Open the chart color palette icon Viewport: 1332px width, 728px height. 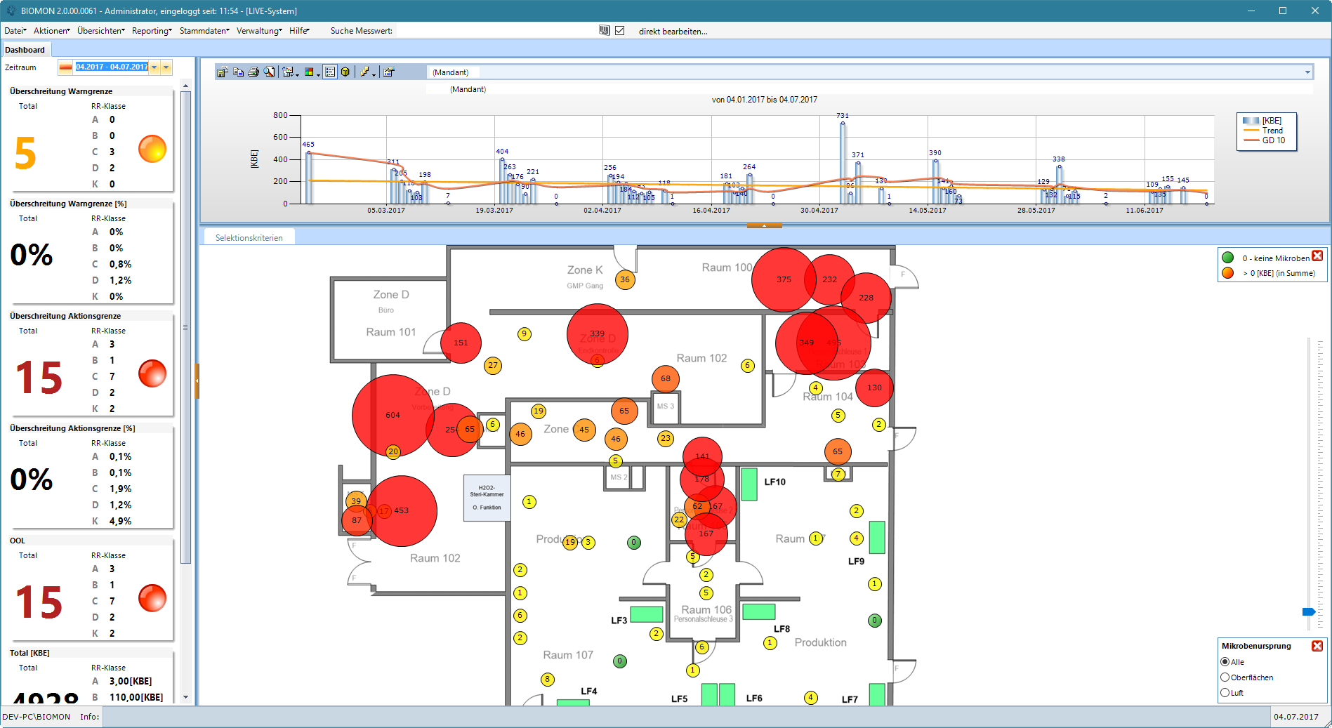coord(310,72)
